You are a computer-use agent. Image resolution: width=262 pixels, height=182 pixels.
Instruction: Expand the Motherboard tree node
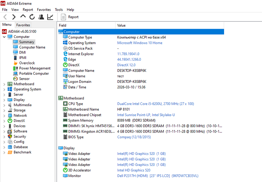coord(4,84)
